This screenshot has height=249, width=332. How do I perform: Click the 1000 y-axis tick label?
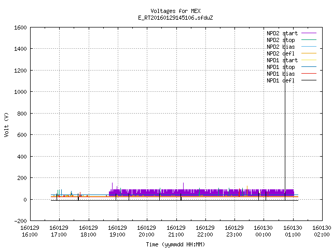[20, 92]
